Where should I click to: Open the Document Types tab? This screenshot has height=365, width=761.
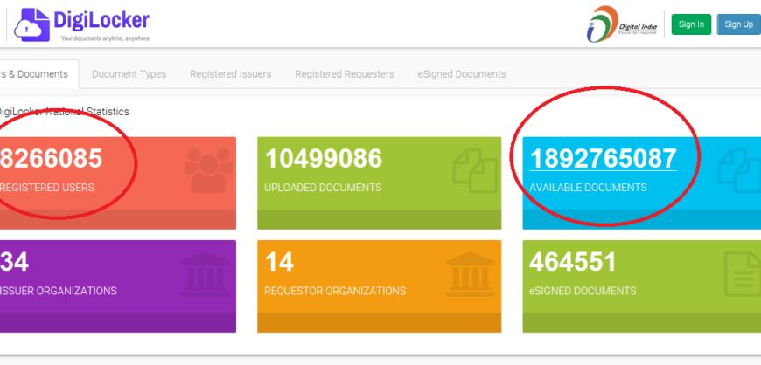pyautogui.click(x=129, y=74)
